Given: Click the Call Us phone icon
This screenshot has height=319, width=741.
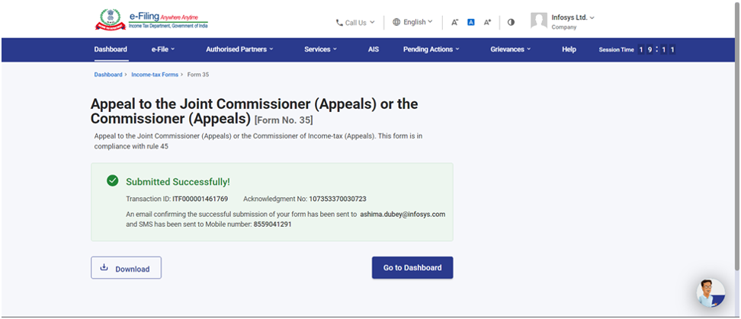Looking at the screenshot, I should click(339, 23).
